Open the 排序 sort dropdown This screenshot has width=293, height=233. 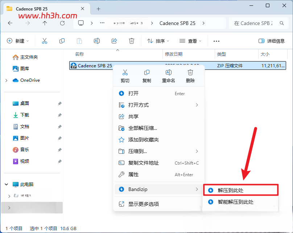(158, 41)
